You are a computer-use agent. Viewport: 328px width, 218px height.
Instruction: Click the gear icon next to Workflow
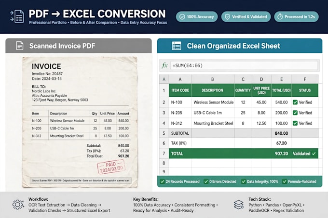[18, 205]
